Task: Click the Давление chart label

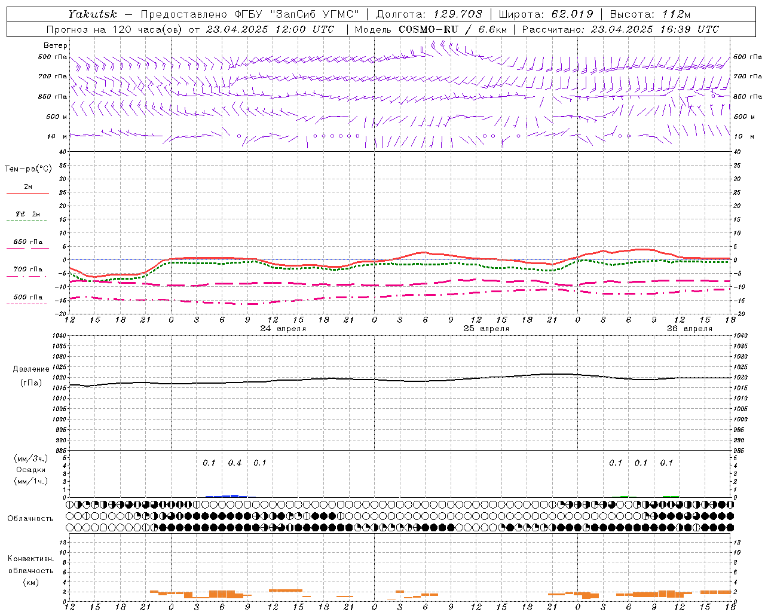Action: coord(31,369)
